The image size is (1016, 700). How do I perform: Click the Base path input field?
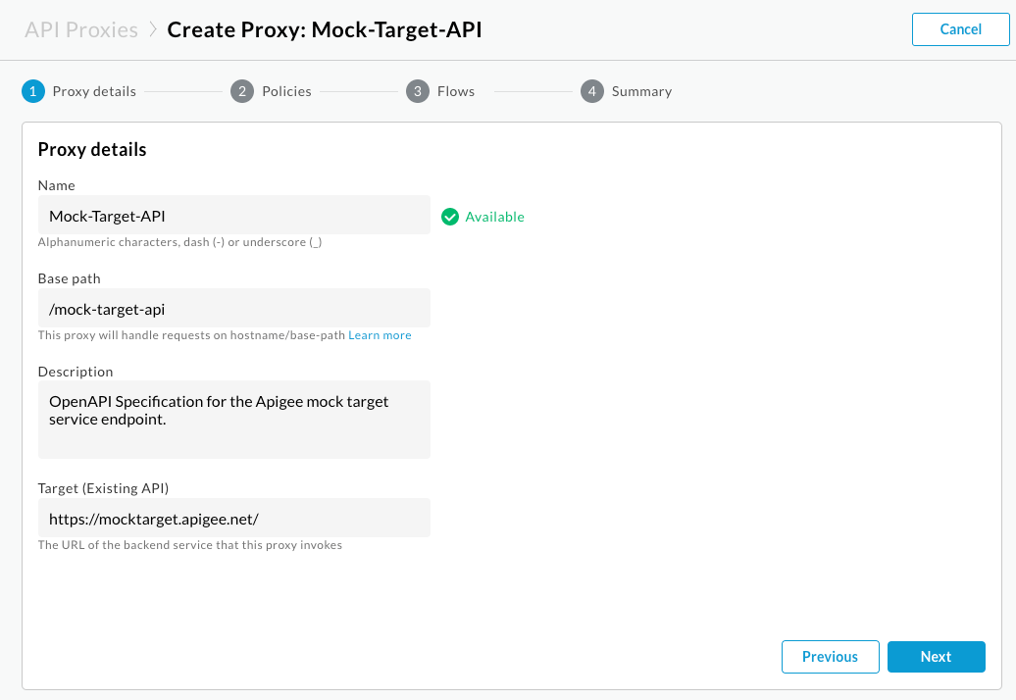[x=233, y=307]
